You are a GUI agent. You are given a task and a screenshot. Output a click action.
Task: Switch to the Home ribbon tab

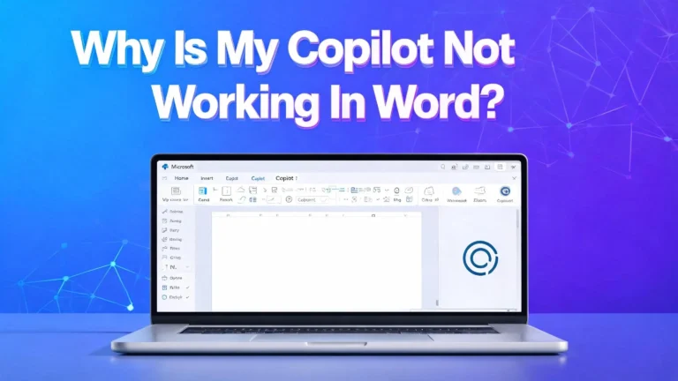(x=181, y=178)
